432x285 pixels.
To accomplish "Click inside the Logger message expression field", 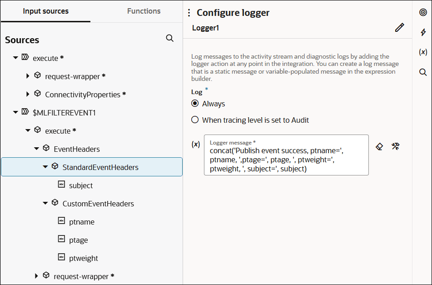I will [286, 159].
